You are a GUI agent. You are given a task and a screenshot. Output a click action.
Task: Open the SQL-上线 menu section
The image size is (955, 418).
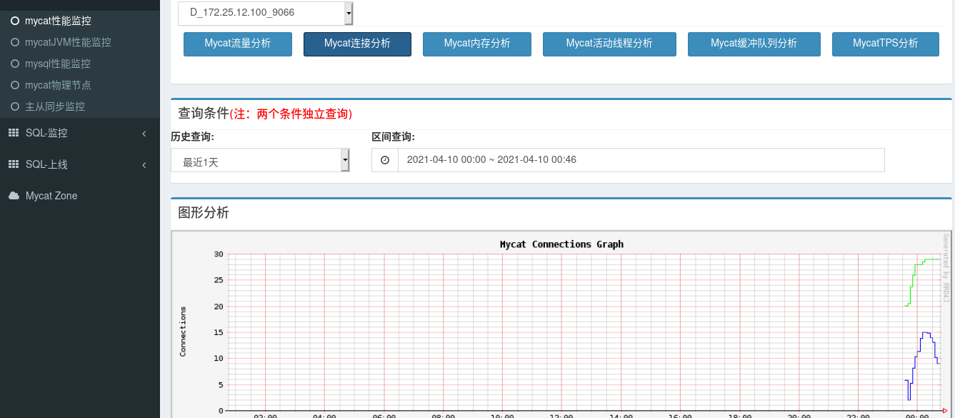(80, 164)
